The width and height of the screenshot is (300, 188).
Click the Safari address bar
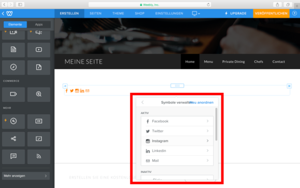pos(150,5)
